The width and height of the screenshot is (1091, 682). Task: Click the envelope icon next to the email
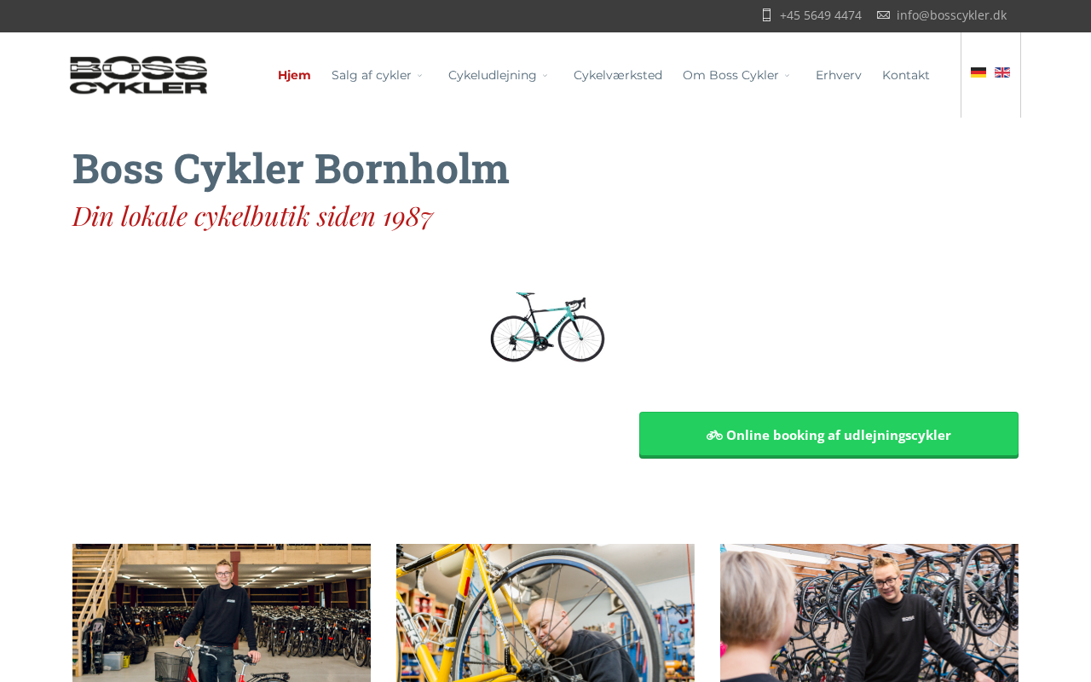pyautogui.click(x=883, y=15)
